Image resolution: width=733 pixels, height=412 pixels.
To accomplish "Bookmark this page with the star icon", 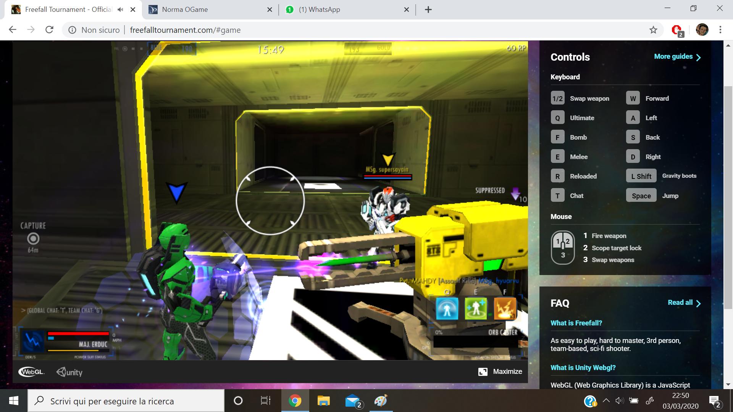I will [x=653, y=30].
